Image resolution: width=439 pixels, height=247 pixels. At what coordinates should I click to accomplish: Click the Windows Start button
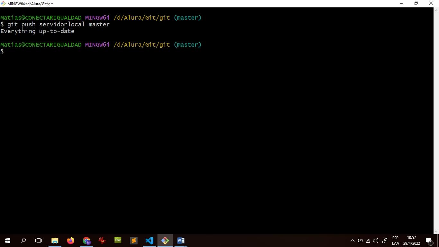click(x=8, y=241)
